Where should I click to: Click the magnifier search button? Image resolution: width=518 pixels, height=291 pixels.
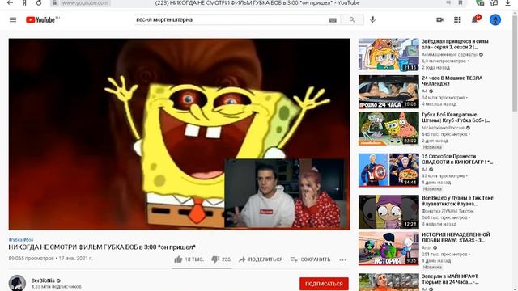point(352,19)
